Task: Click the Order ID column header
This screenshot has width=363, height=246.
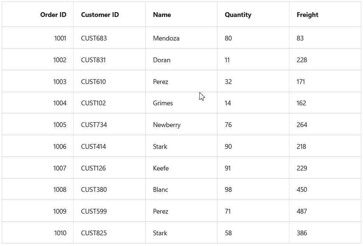Action: pos(53,15)
